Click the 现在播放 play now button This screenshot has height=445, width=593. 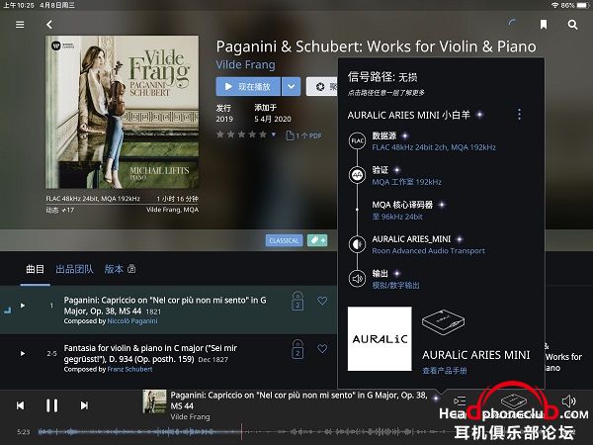[x=248, y=87]
